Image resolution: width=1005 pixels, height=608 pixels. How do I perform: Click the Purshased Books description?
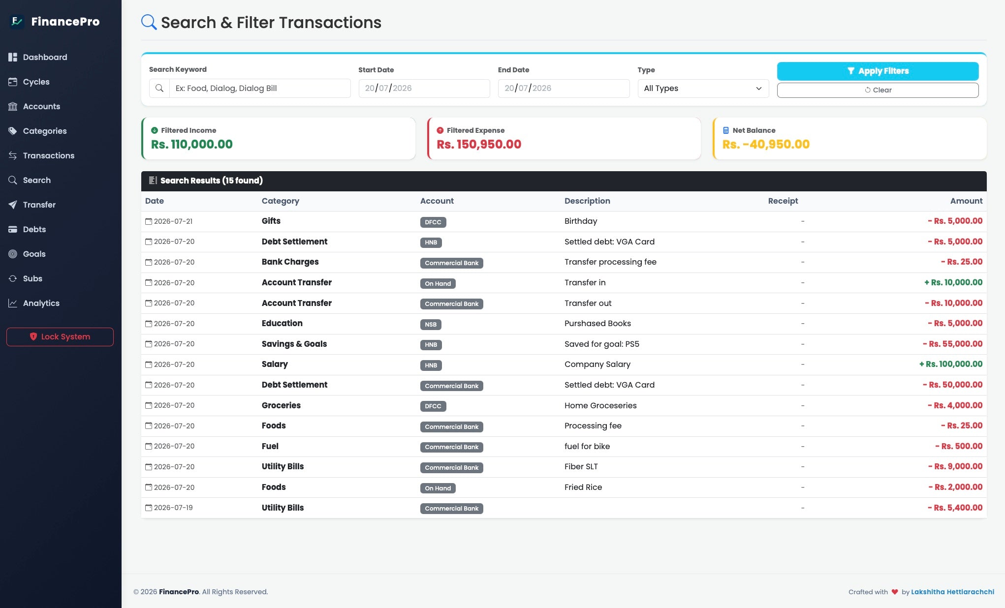[597, 323]
